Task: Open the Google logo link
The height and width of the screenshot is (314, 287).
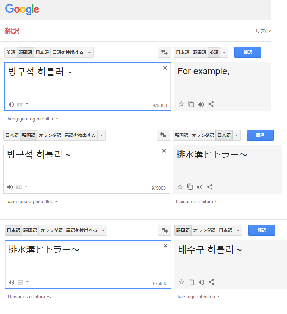Action: coord(22,9)
